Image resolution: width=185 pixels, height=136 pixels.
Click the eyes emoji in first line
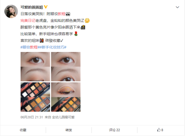pos(68,14)
